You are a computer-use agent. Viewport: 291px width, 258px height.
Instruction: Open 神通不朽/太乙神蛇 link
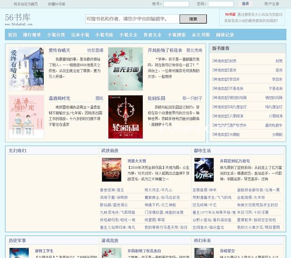[160, 205]
